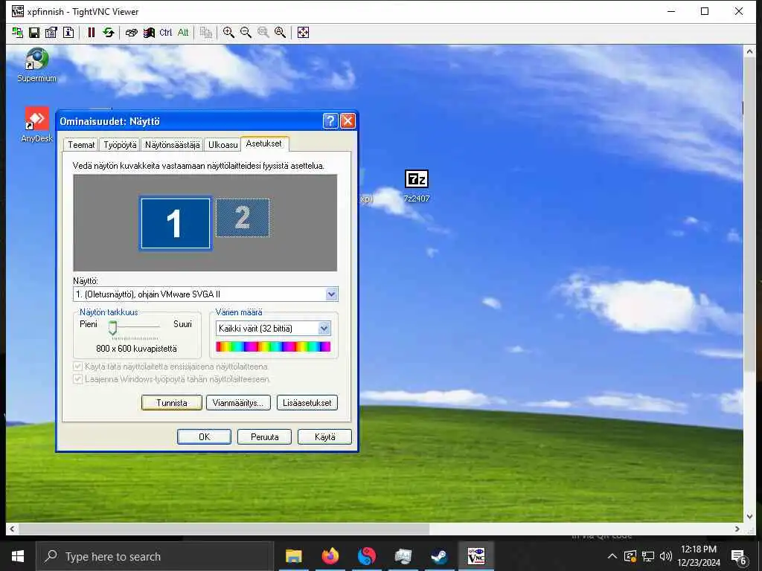
Task: Show connection info icon
Action: point(68,33)
